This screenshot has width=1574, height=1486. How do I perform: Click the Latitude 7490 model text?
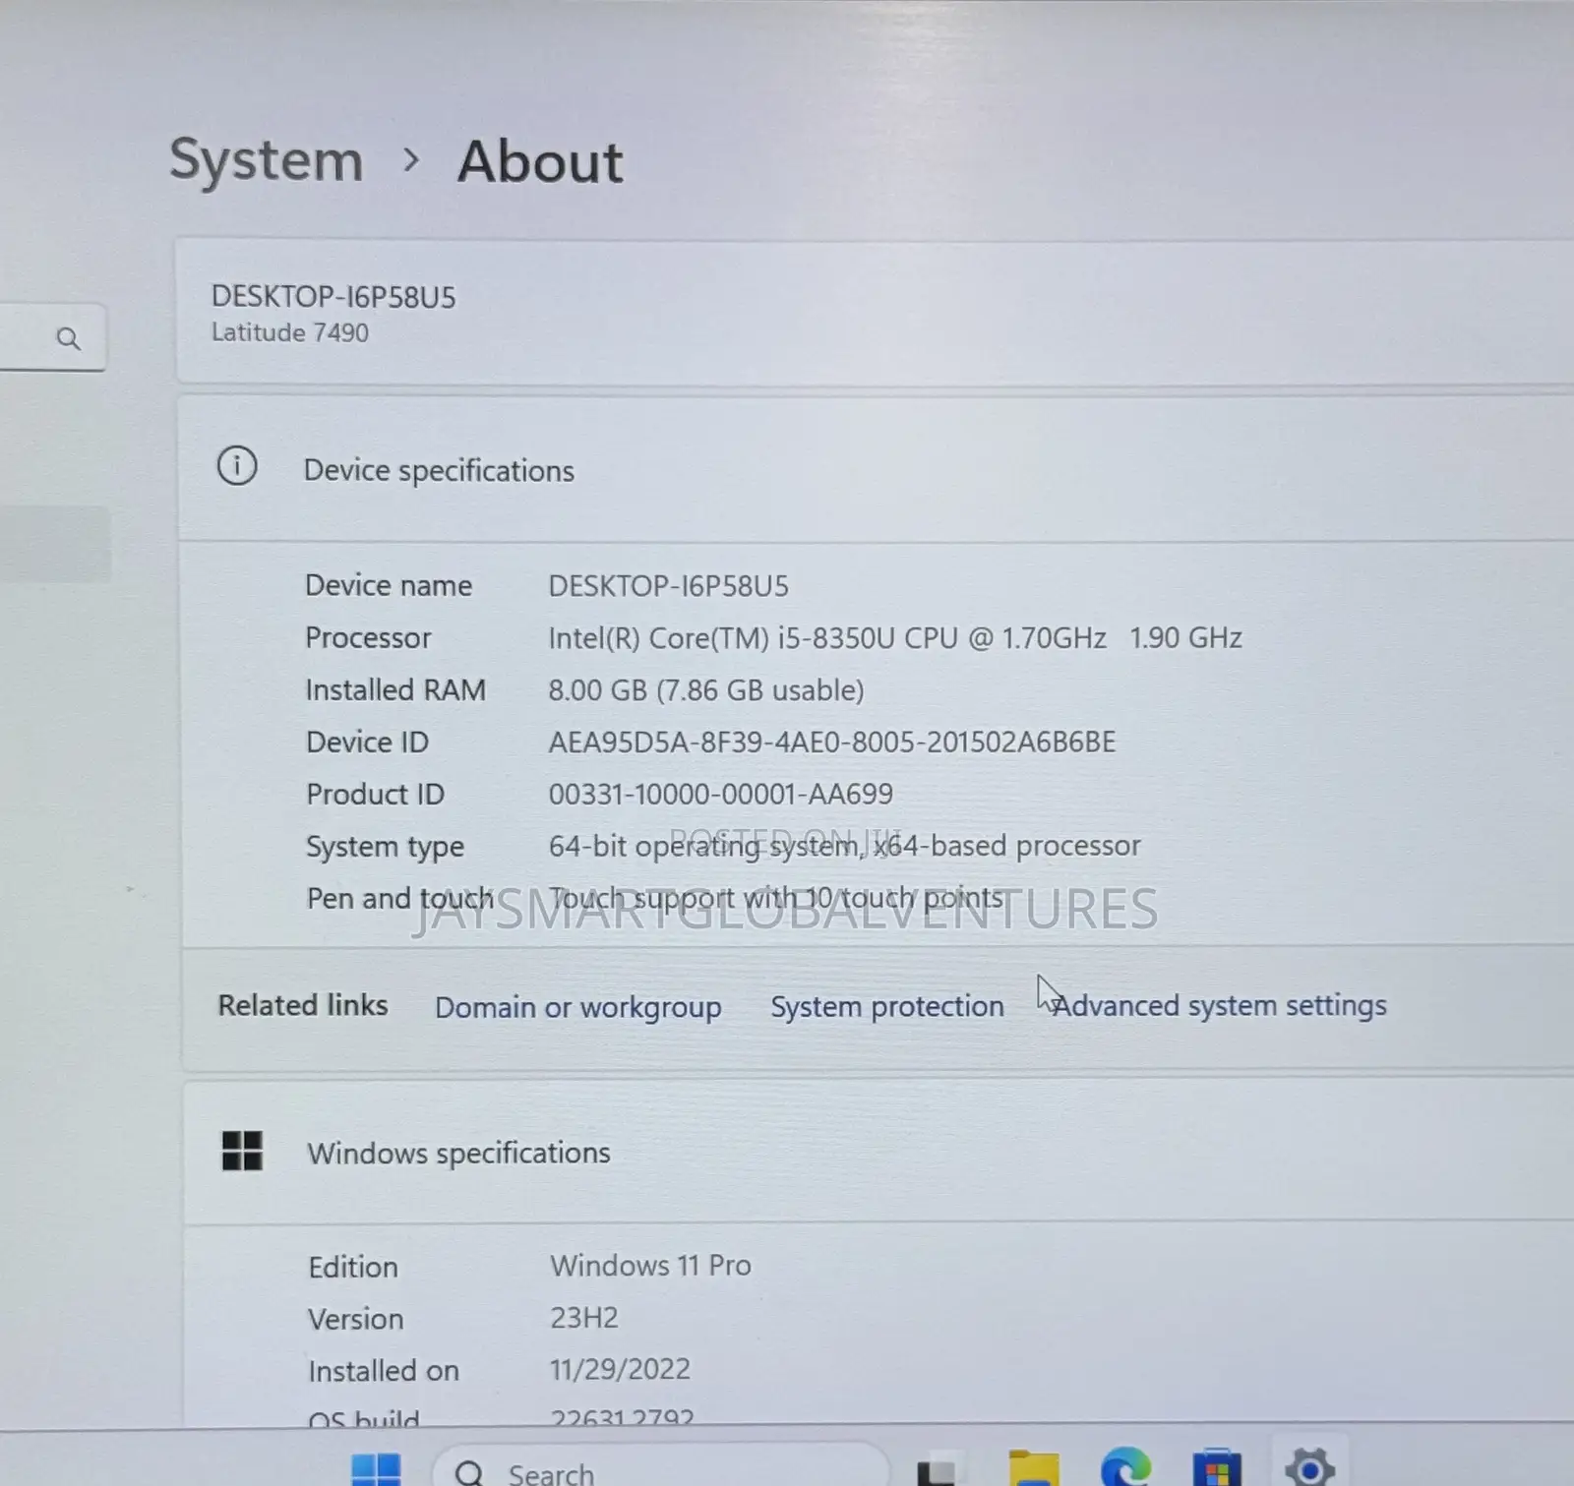click(x=290, y=332)
